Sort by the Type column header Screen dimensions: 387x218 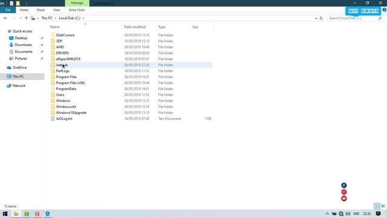tap(161, 27)
